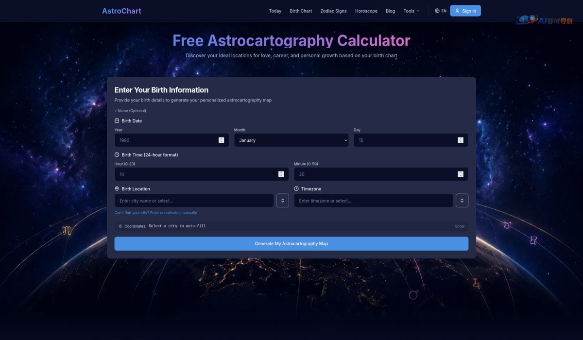Click the clock icon beside Timezone
The height and width of the screenshot is (340, 583).
296,188
